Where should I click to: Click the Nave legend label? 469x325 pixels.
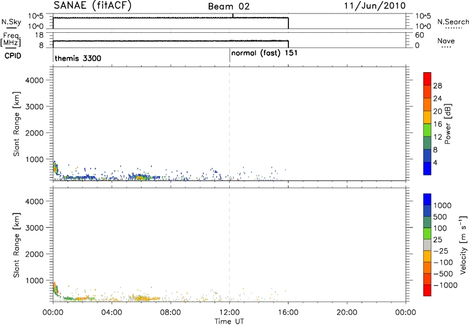click(446, 40)
